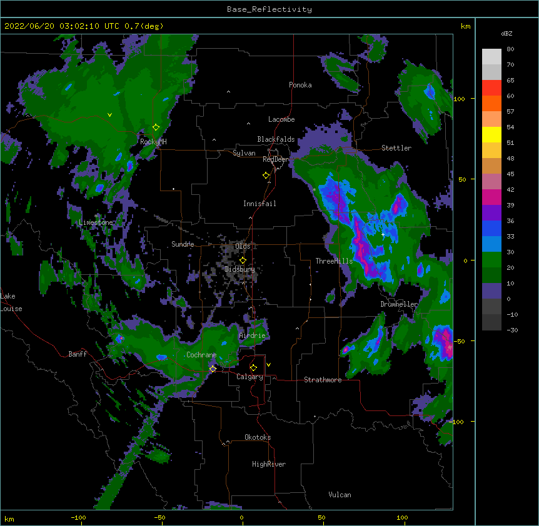
Task: Select the orange swatch between 60 and 57 dBZ
Action: point(491,103)
